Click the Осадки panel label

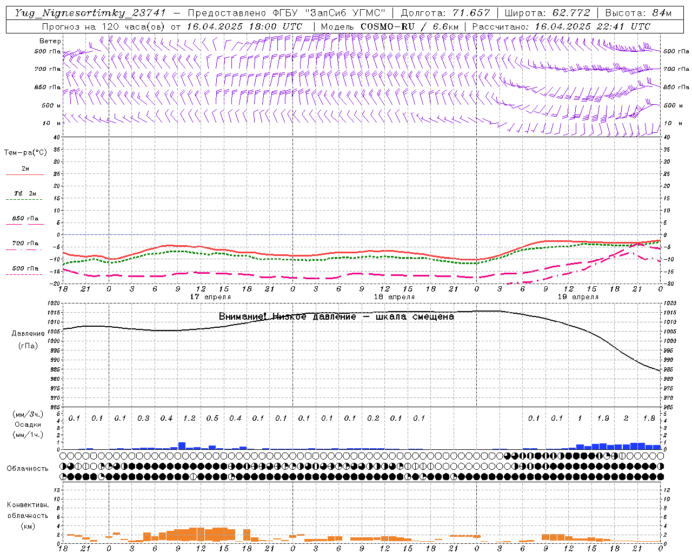tap(28, 425)
